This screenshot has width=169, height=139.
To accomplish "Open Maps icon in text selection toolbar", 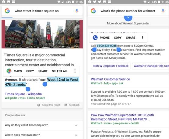I will [9, 71].
